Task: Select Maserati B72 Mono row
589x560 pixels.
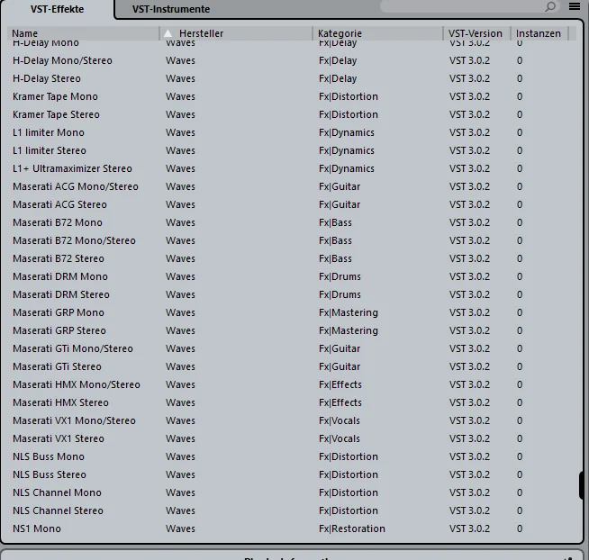Action: click(292, 222)
